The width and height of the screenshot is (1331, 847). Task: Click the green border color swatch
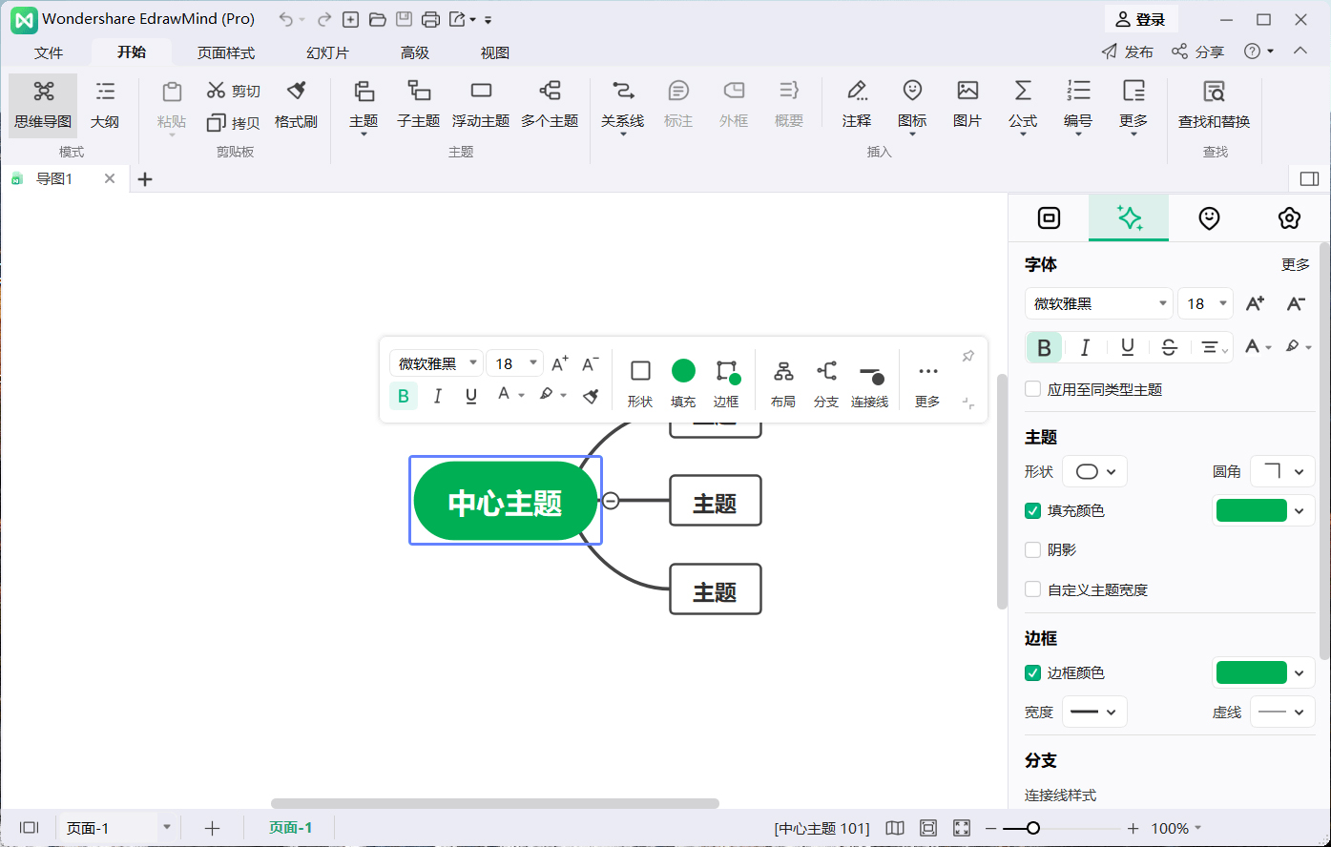click(x=1251, y=673)
